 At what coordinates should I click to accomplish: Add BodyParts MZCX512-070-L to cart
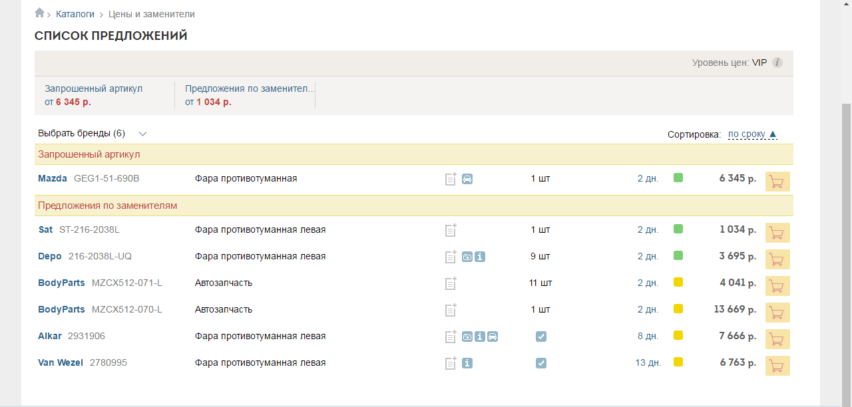pyautogui.click(x=777, y=313)
